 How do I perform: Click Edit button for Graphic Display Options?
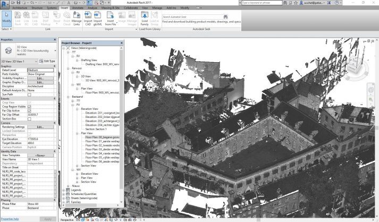(40, 82)
